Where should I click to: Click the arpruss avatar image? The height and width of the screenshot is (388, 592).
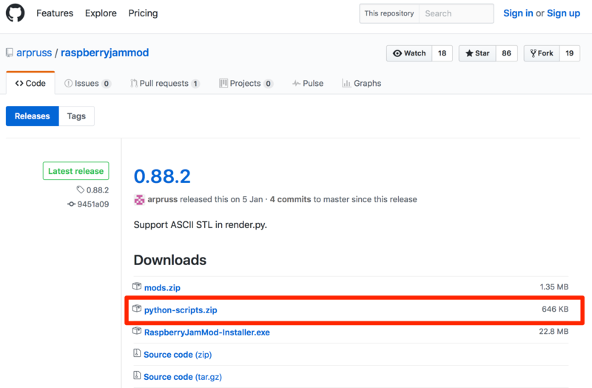click(x=139, y=199)
